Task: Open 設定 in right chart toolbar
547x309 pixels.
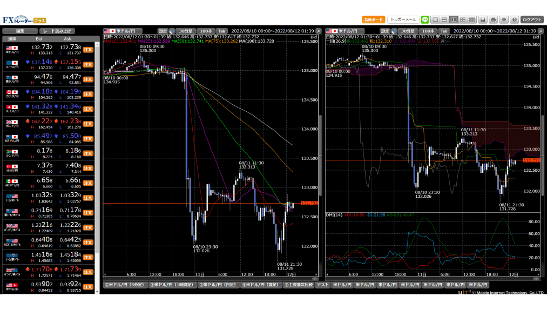Action: [x=385, y=31]
